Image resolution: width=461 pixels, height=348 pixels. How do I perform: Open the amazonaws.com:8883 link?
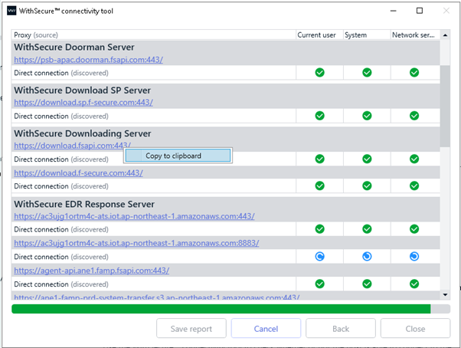click(x=136, y=243)
